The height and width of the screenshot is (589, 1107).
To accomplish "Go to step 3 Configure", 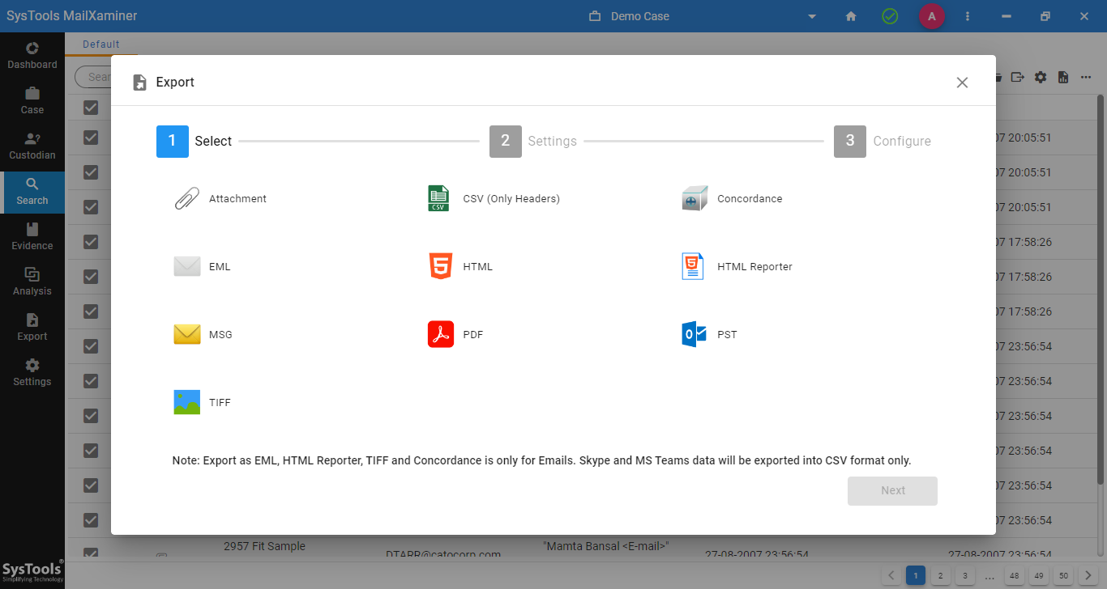I will [x=883, y=142].
